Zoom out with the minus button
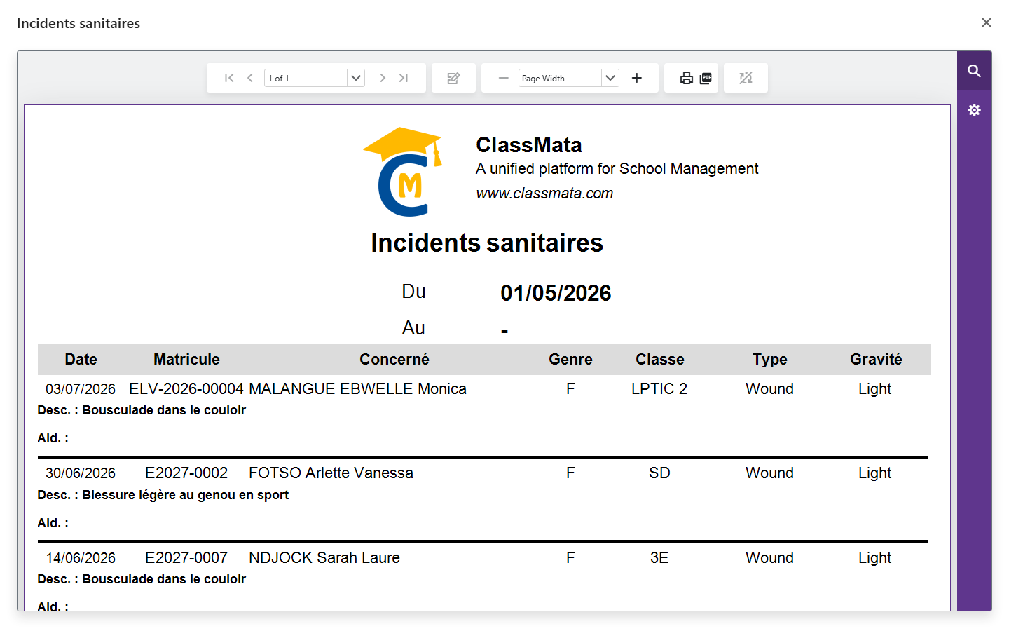The height and width of the screenshot is (631, 1009). coord(503,78)
